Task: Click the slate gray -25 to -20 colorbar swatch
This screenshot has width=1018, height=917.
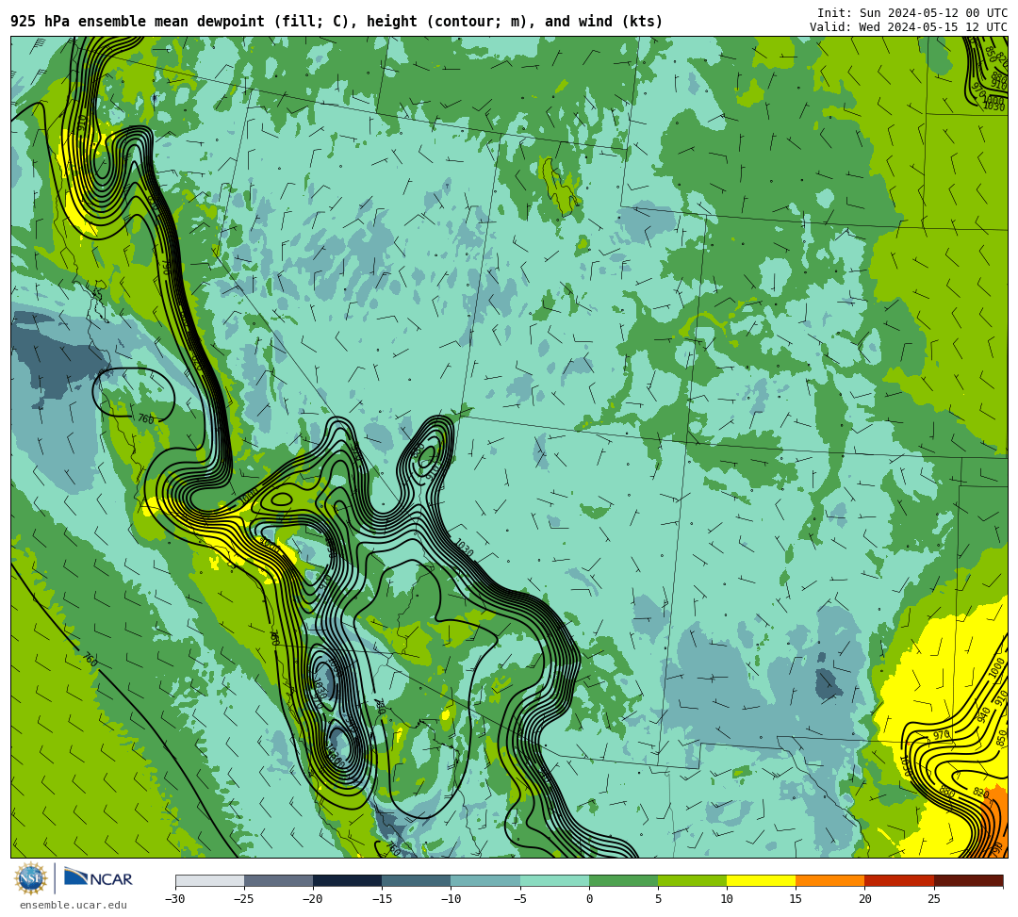Action: click(278, 880)
